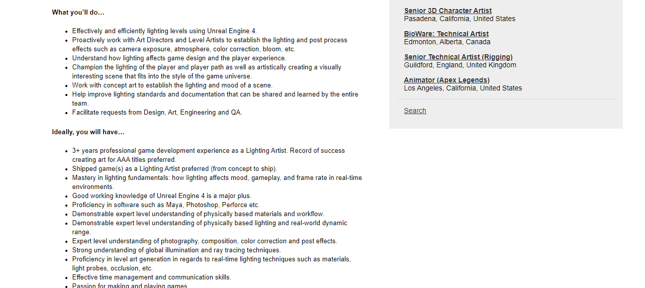This screenshot has height=288, width=645.
Task: Open Senior Technical Artist (Rigging) job link
Action: pyautogui.click(x=458, y=57)
